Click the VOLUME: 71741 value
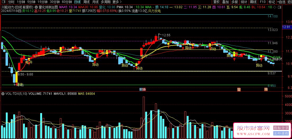The image size is (292, 139). pyautogui.click(x=40, y=94)
